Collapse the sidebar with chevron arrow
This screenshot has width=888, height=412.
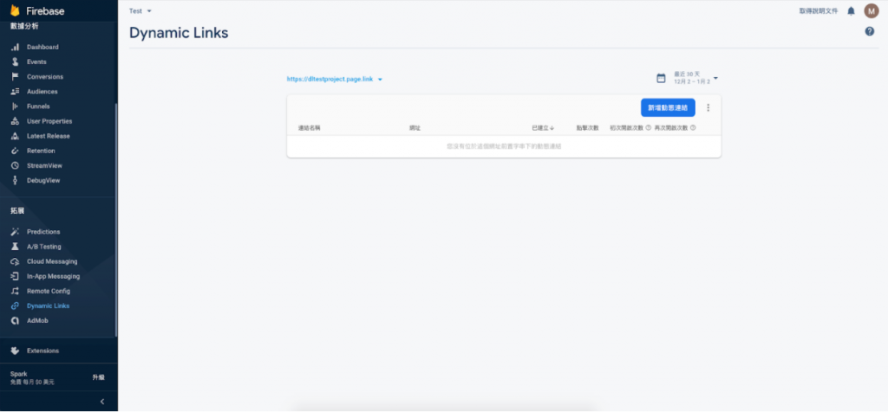tap(102, 402)
